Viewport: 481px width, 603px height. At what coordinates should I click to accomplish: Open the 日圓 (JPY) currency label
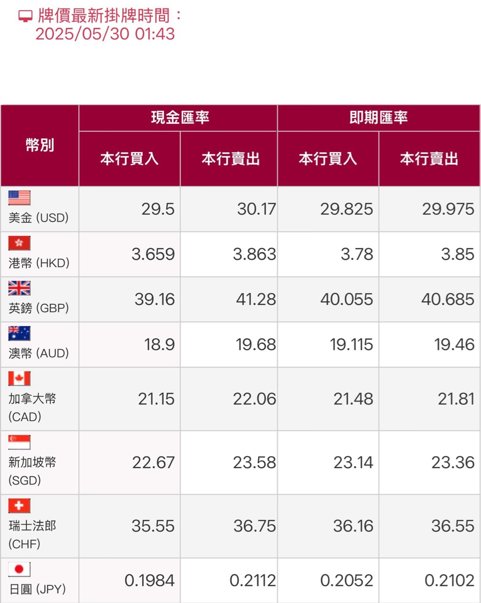[38, 589]
